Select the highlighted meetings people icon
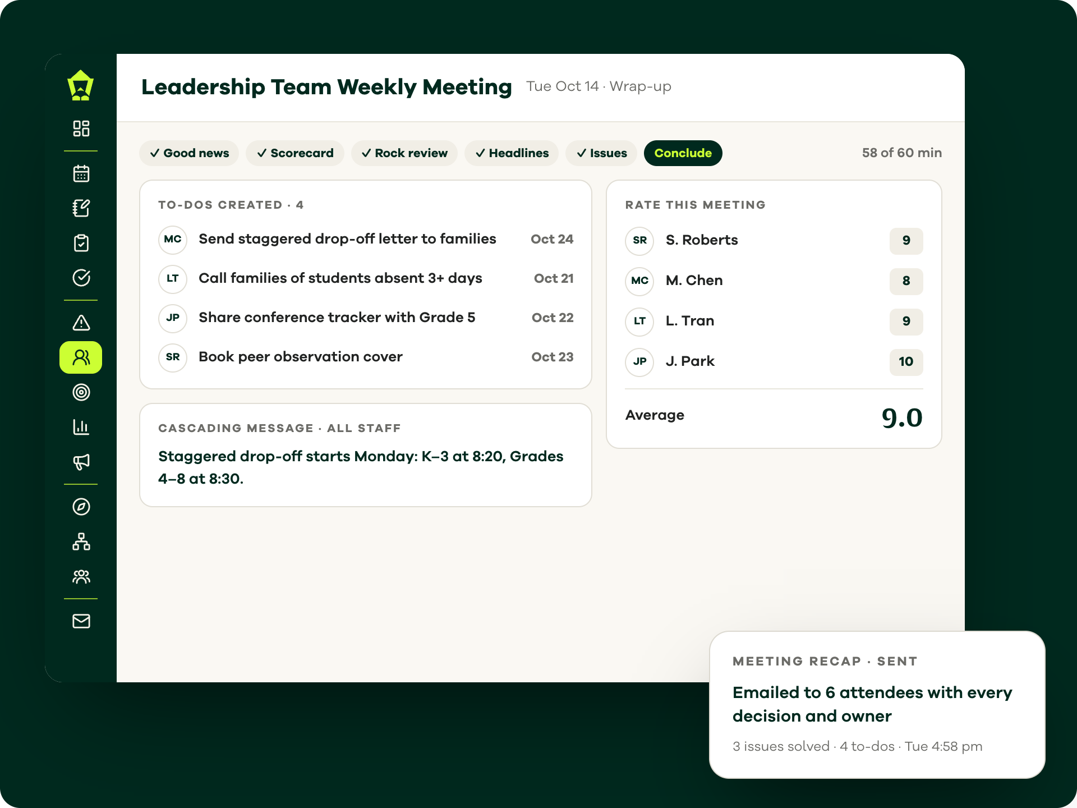 pos(81,357)
